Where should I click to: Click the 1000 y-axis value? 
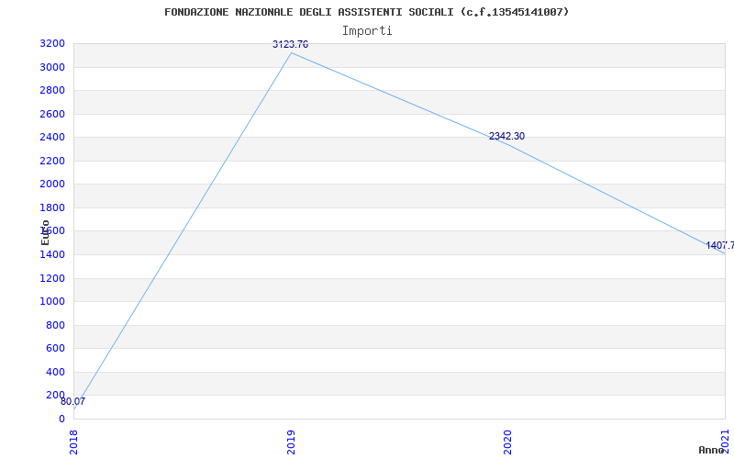tap(52, 302)
